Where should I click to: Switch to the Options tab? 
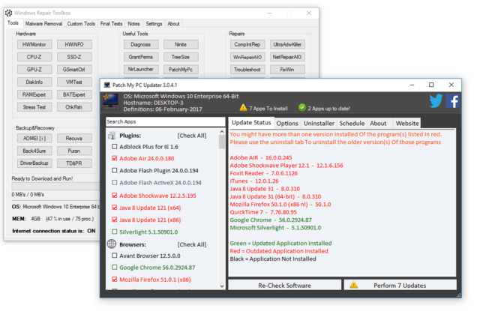pyautogui.click(x=287, y=123)
